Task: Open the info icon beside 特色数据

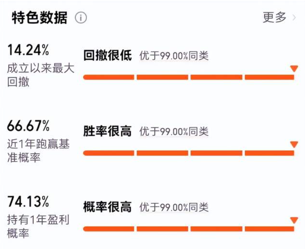Action: tap(81, 18)
